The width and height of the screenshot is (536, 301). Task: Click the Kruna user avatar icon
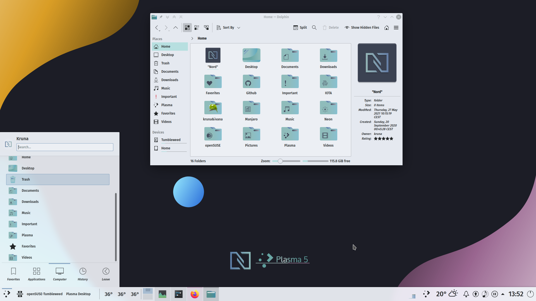[8, 144]
